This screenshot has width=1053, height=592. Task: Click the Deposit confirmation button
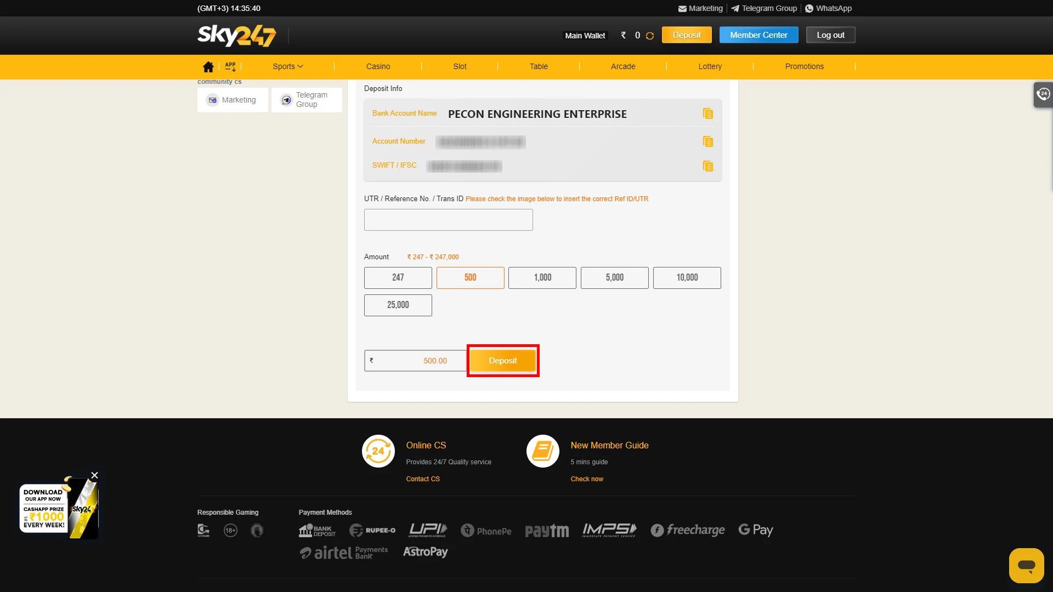(x=502, y=360)
